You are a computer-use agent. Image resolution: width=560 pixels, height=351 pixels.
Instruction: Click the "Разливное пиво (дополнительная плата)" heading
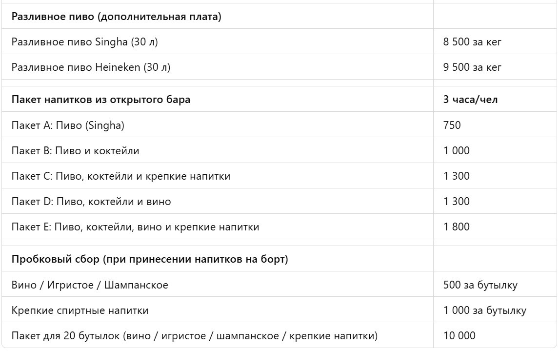click(116, 17)
